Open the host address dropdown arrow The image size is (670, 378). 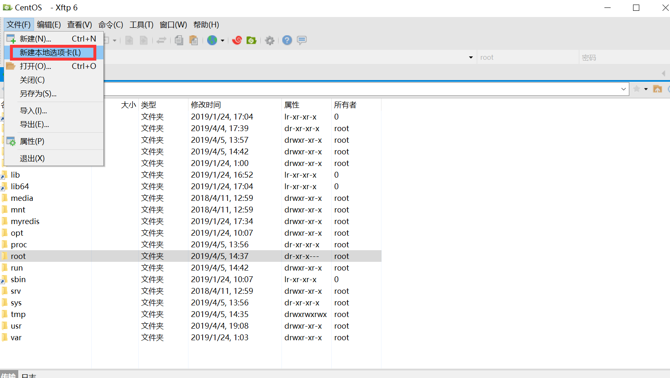(471, 57)
